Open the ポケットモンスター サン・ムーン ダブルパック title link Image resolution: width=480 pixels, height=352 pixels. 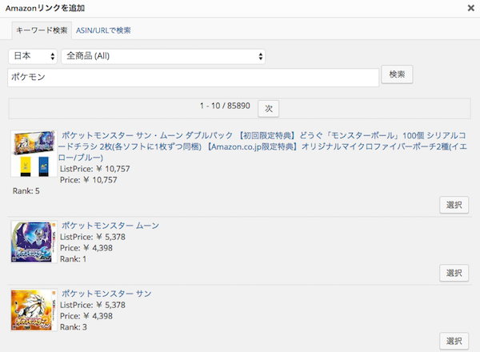tap(262, 146)
